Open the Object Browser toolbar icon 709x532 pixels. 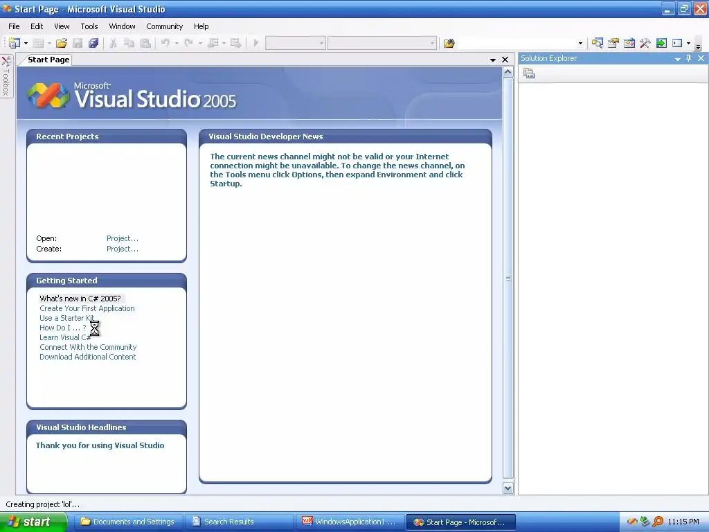tap(629, 43)
